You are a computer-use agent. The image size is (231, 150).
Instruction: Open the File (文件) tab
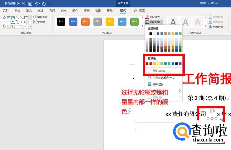[x=6, y=10]
